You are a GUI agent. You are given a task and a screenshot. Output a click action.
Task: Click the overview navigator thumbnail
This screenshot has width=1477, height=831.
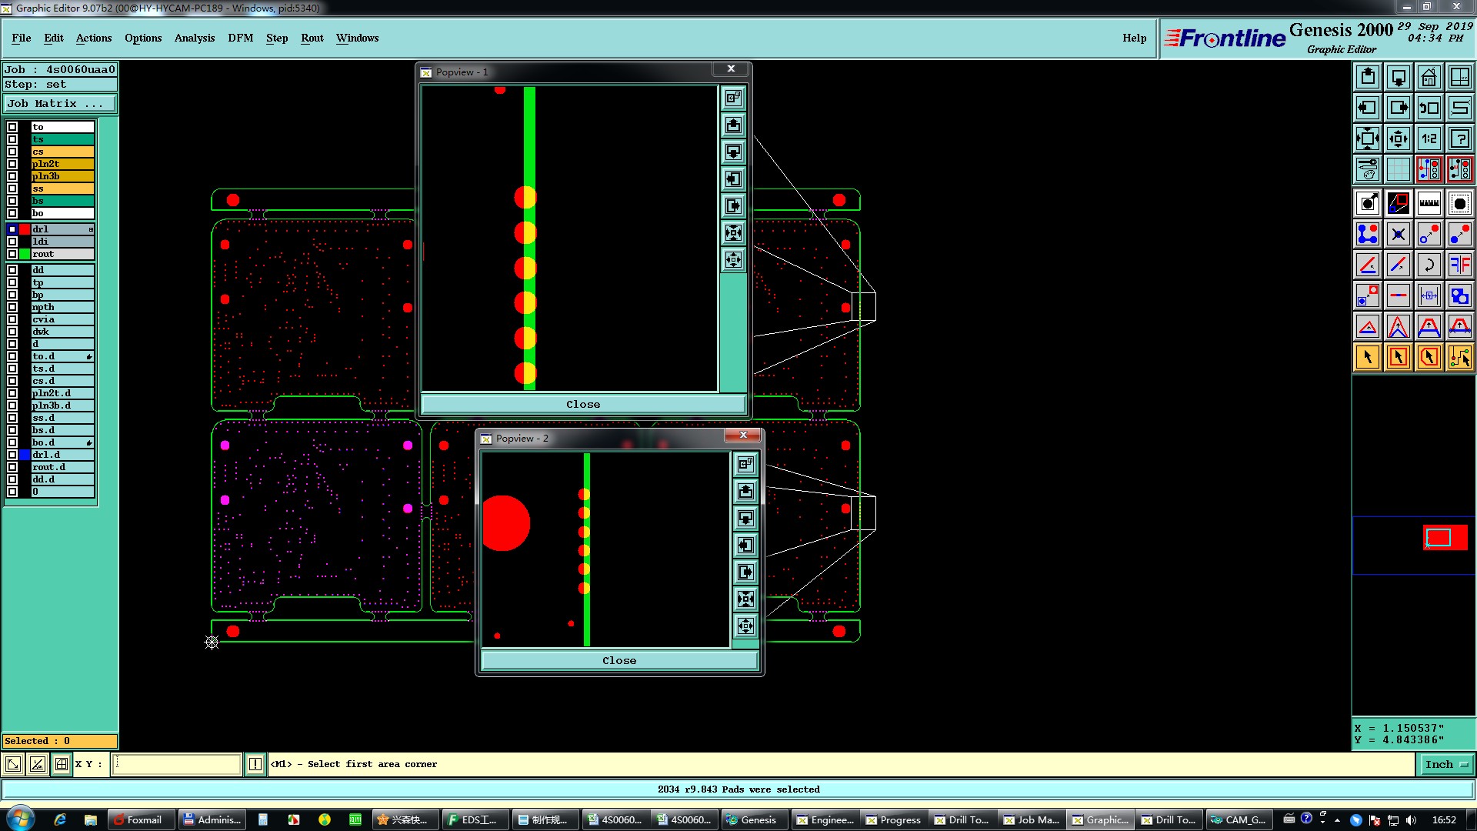click(1414, 545)
